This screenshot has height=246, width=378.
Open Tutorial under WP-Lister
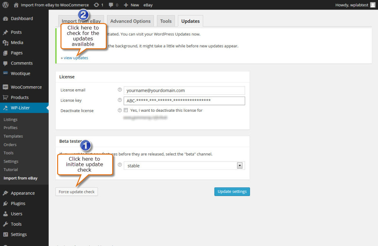tap(11, 170)
